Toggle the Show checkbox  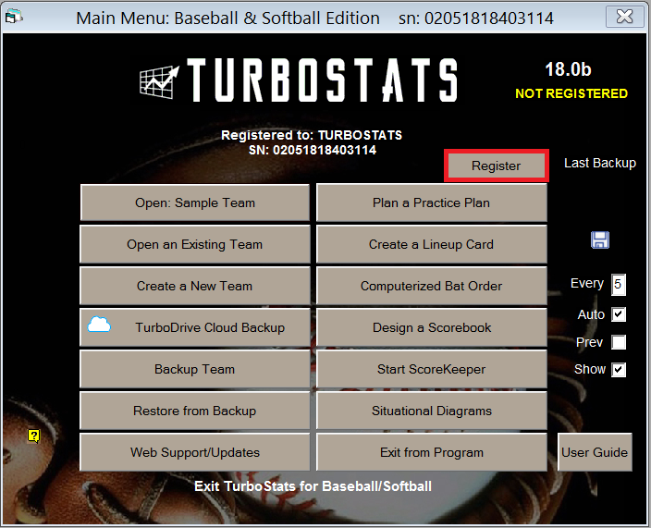619,370
